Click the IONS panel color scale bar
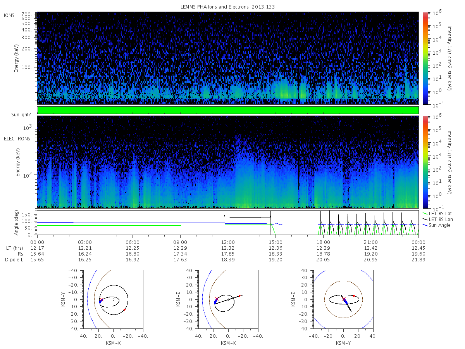Image resolution: width=465 pixels, height=349 pixels. (x=425, y=58)
